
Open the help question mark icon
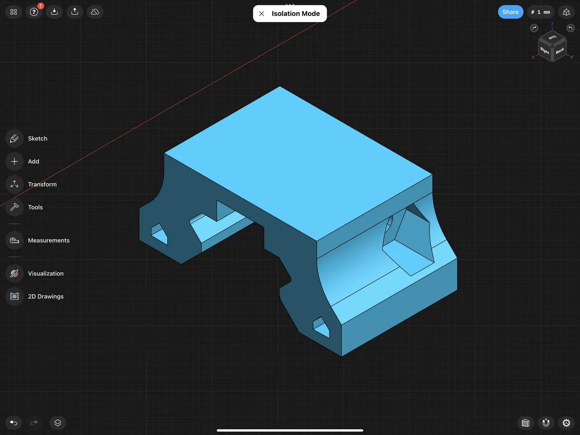click(x=34, y=12)
